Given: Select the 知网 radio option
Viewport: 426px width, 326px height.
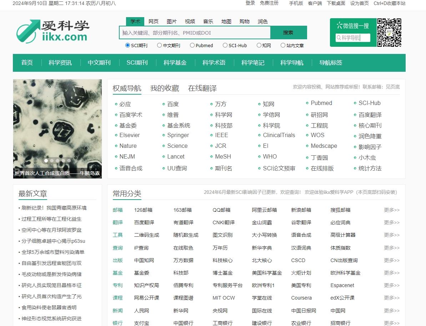Looking at the screenshot, I should 259,45.
